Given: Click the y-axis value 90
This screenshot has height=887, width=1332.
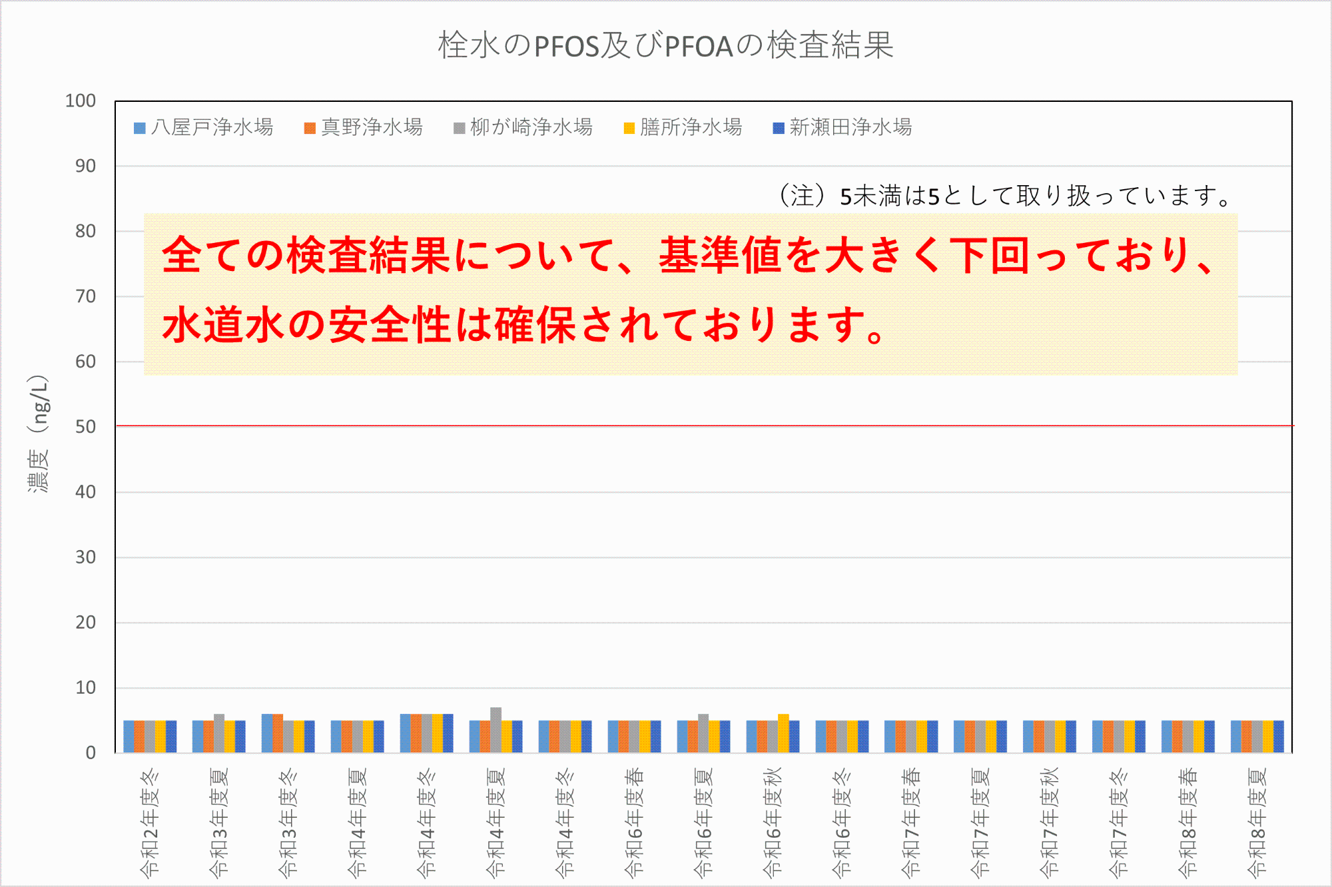Looking at the screenshot, I should point(85,166).
